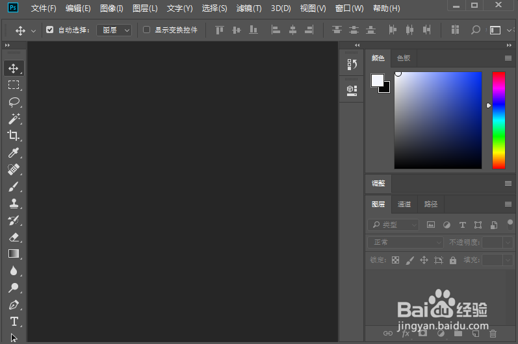Image resolution: width=518 pixels, height=344 pixels.
Task: Collapse right panels double-arrow
Action: [509, 45]
